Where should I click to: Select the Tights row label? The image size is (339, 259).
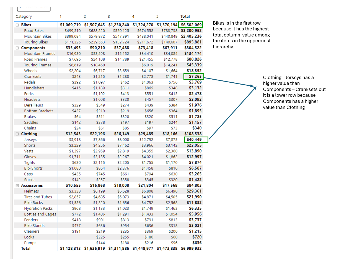tap(29, 163)
